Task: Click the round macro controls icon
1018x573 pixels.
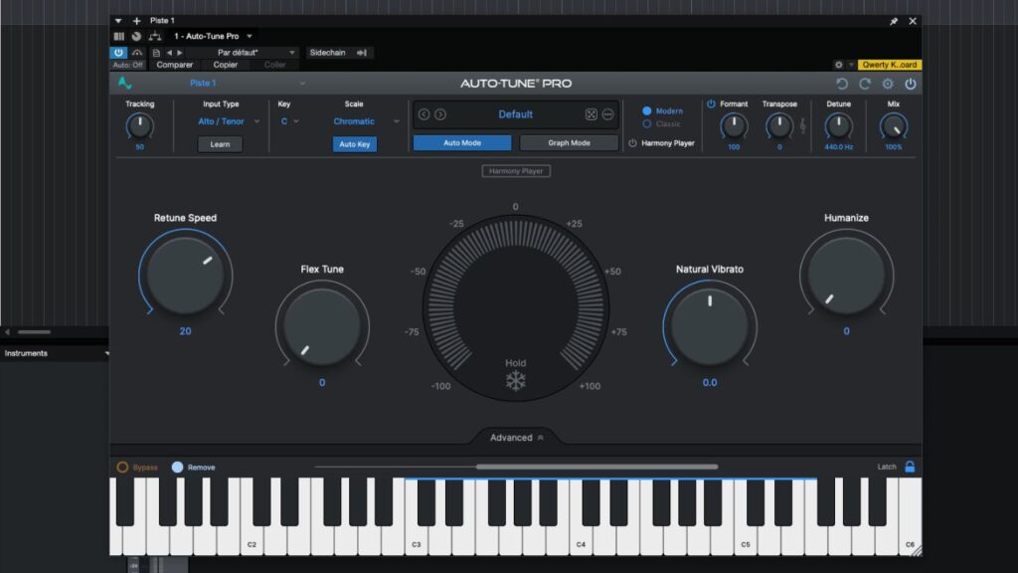Action: coord(136,37)
